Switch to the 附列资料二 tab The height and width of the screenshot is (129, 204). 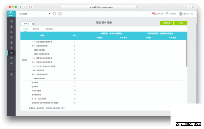pyautogui.click(x=50, y=29)
